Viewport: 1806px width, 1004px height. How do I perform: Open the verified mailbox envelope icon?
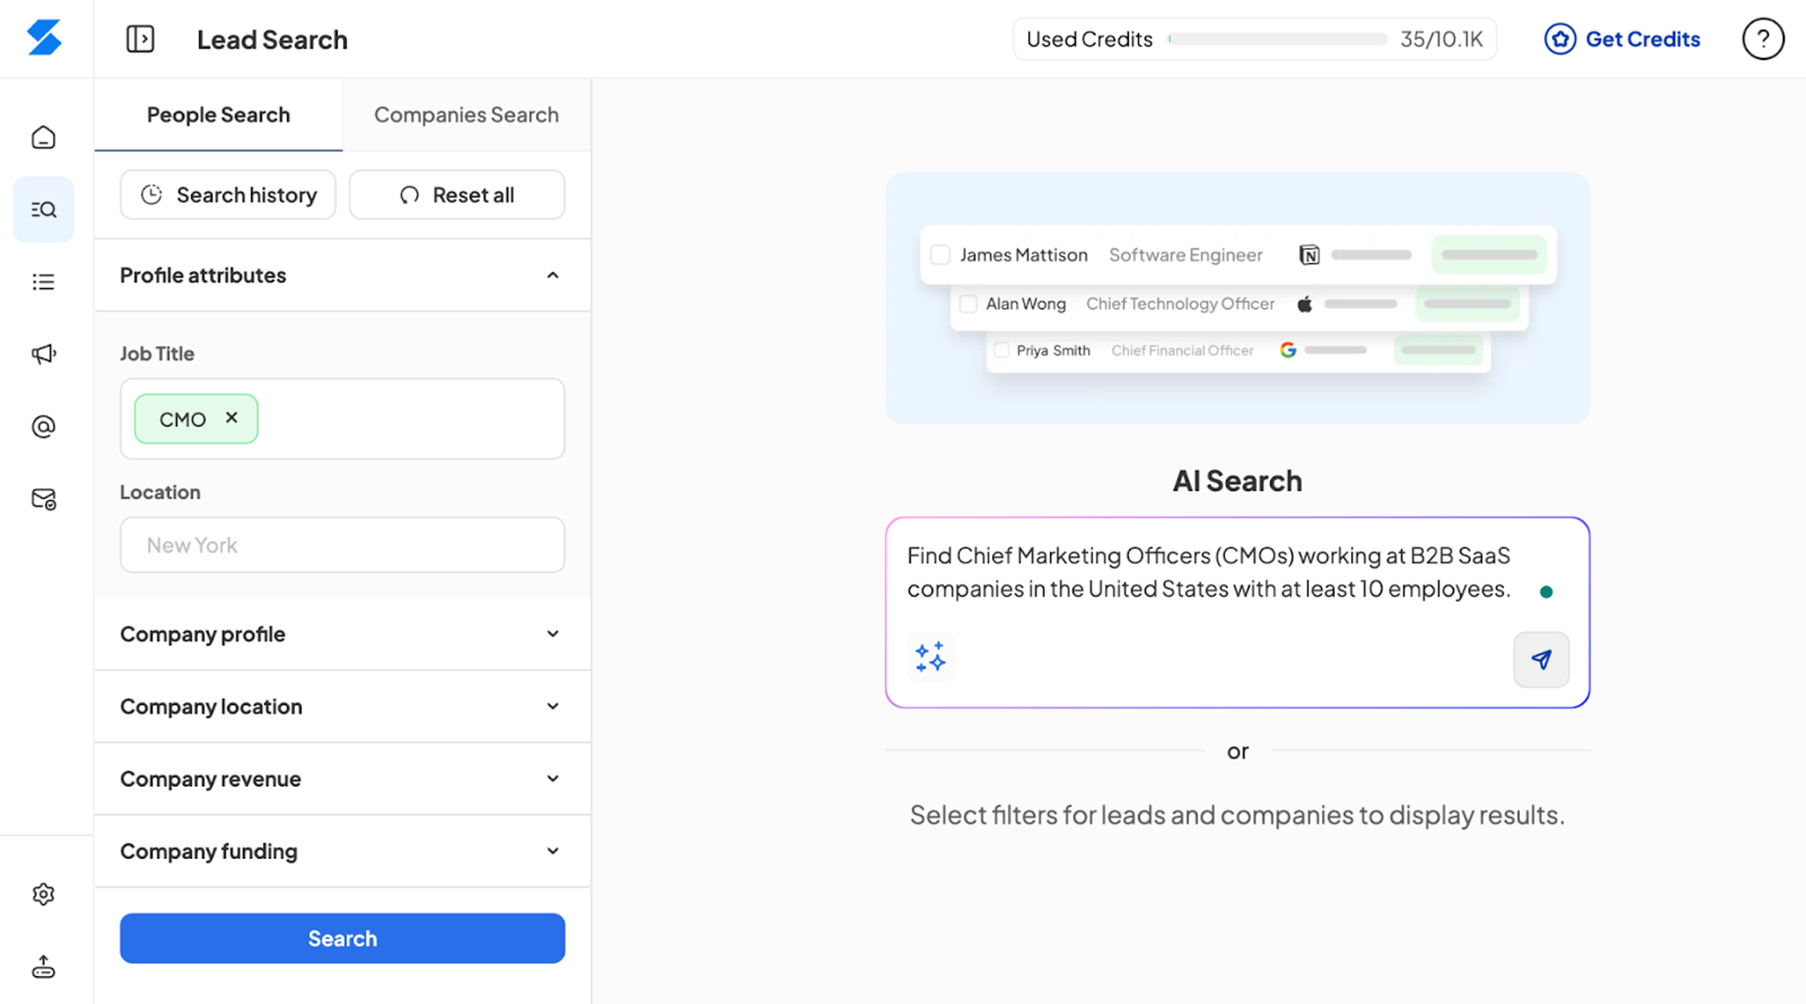pyautogui.click(x=43, y=499)
